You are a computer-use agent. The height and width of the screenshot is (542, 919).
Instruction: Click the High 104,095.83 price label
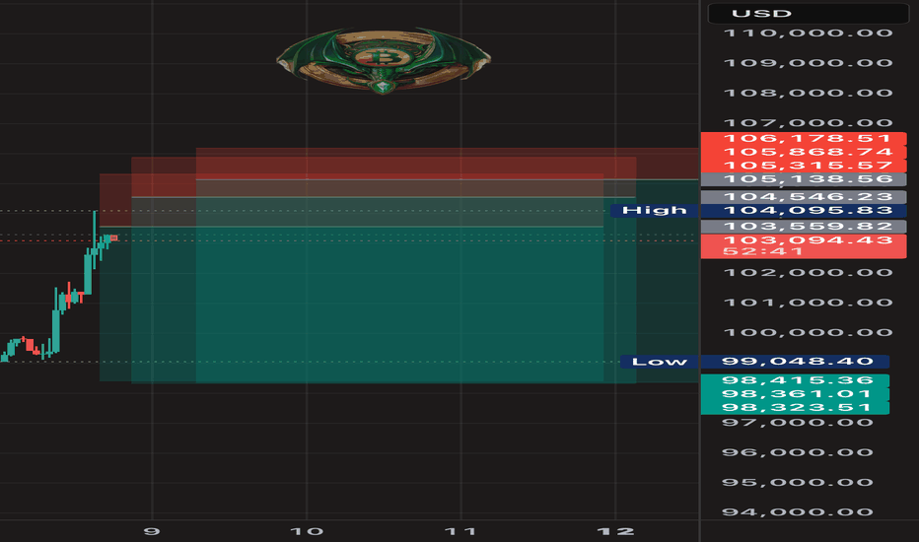pos(804,210)
